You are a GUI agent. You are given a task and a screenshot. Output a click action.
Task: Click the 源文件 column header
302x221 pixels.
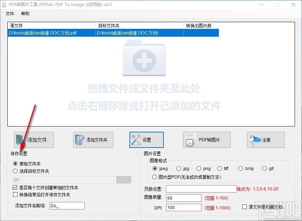52,26
